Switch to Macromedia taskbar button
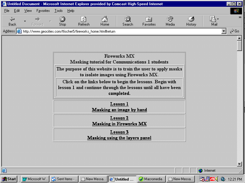245x183 pixels. pyautogui.click(x=151, y=179)
